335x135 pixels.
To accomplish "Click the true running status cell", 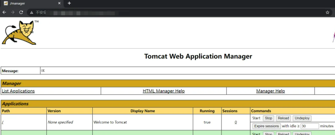I will (x=207, y=122).
